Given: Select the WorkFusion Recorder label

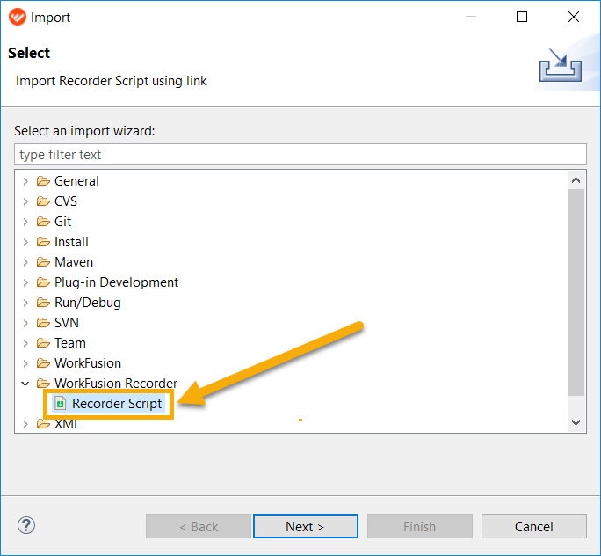Looking at the screenshot, I should tap(116, 384).
